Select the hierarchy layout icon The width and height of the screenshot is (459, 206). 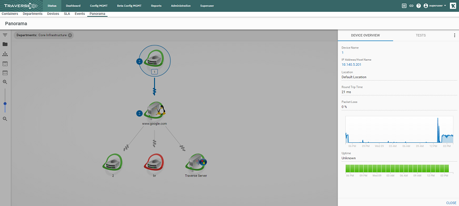pos(5,54)
